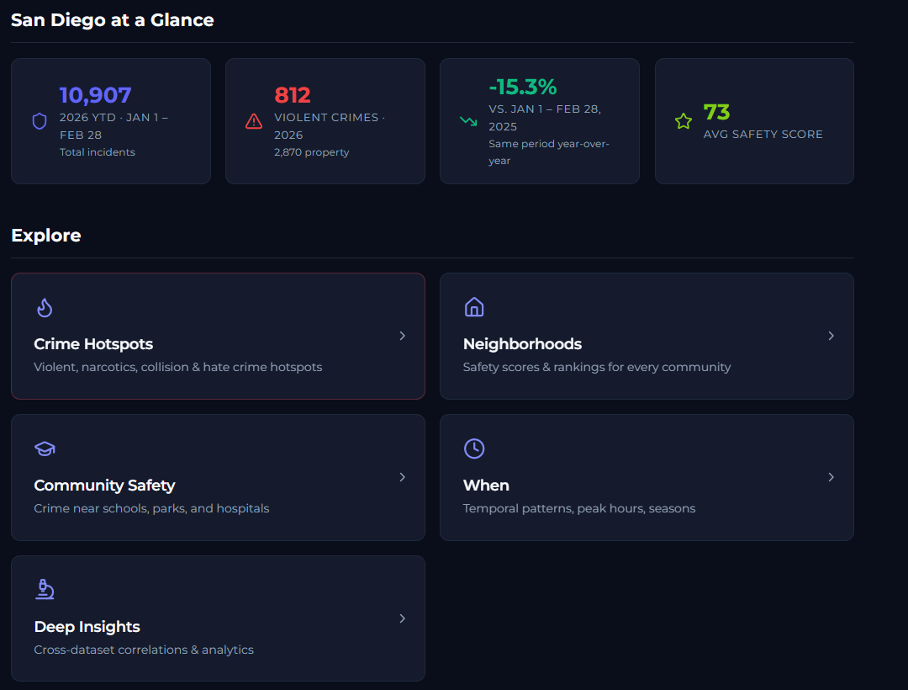Click the chevron on the When card
908x690 pixels.
(x=831, y=477)
